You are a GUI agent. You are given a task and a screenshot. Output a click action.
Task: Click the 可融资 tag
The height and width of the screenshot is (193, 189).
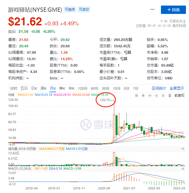point(70,9)
